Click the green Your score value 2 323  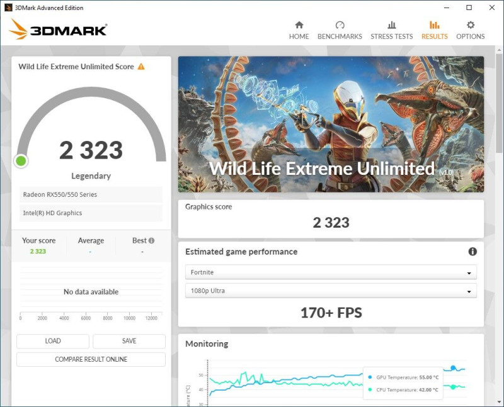[x=38, y=252]
